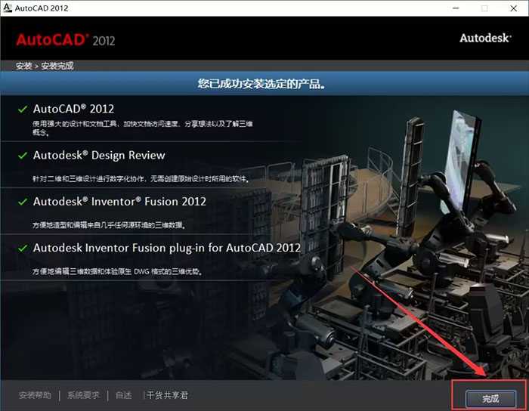Click the 完成 finish button

point(490,399)
